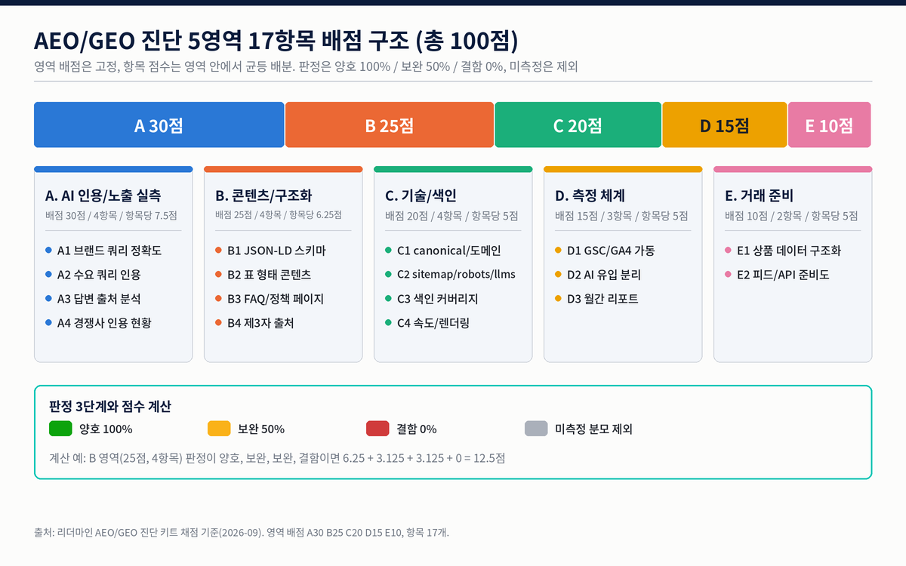Select the C. 기술/색인 heading
This screenshot has width=906, height=566.
click(421, 196)
